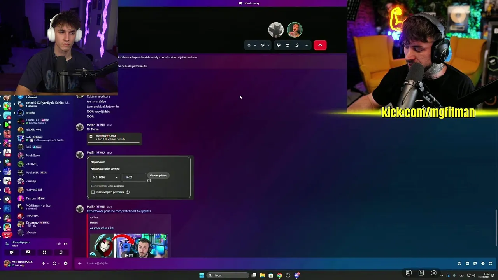Turn on camera in voice connected panel
The height and width of the screenshot is (280, 498).
pos(12,252)
